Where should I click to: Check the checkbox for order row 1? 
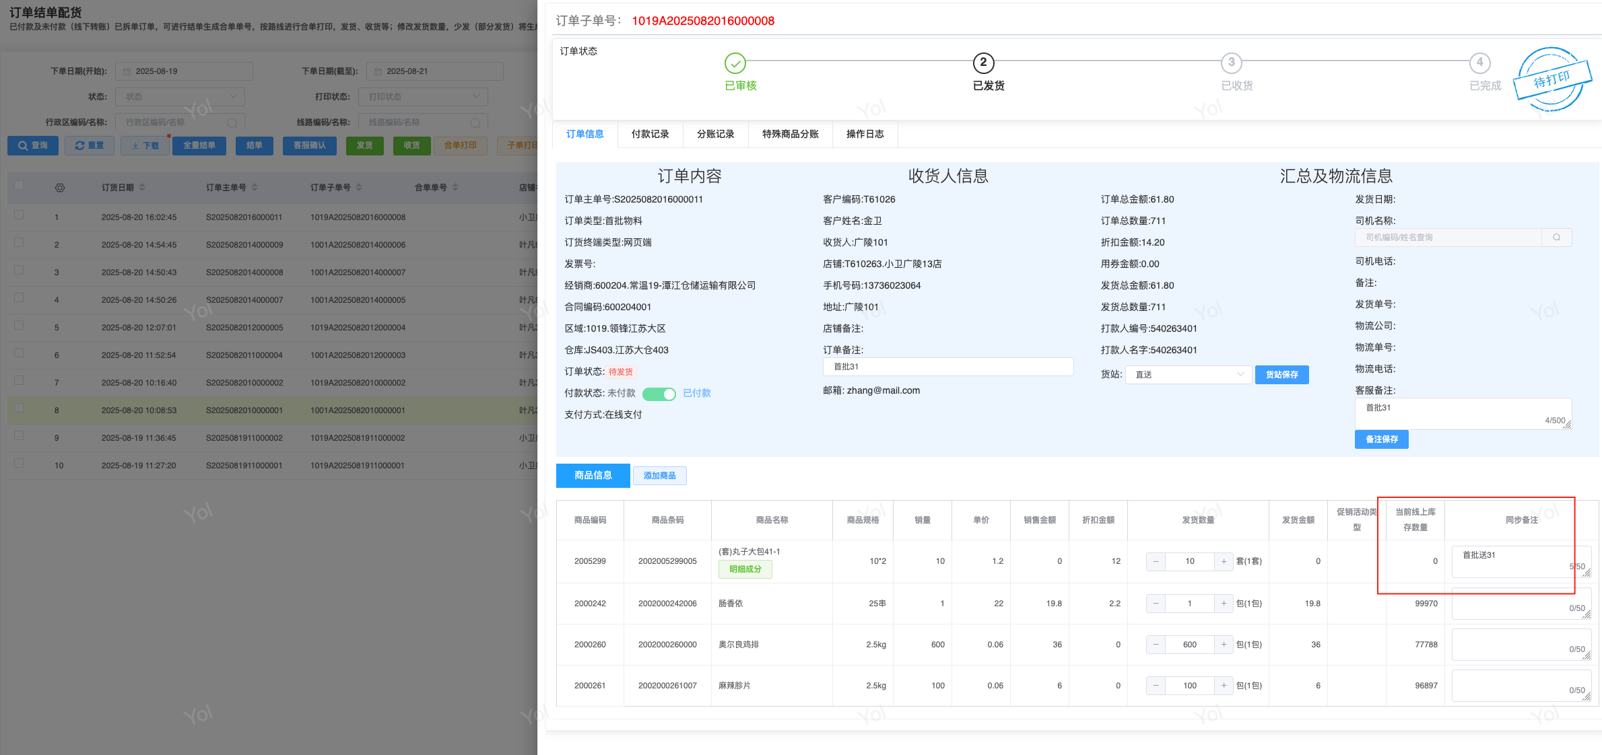(x=19, y=215)
